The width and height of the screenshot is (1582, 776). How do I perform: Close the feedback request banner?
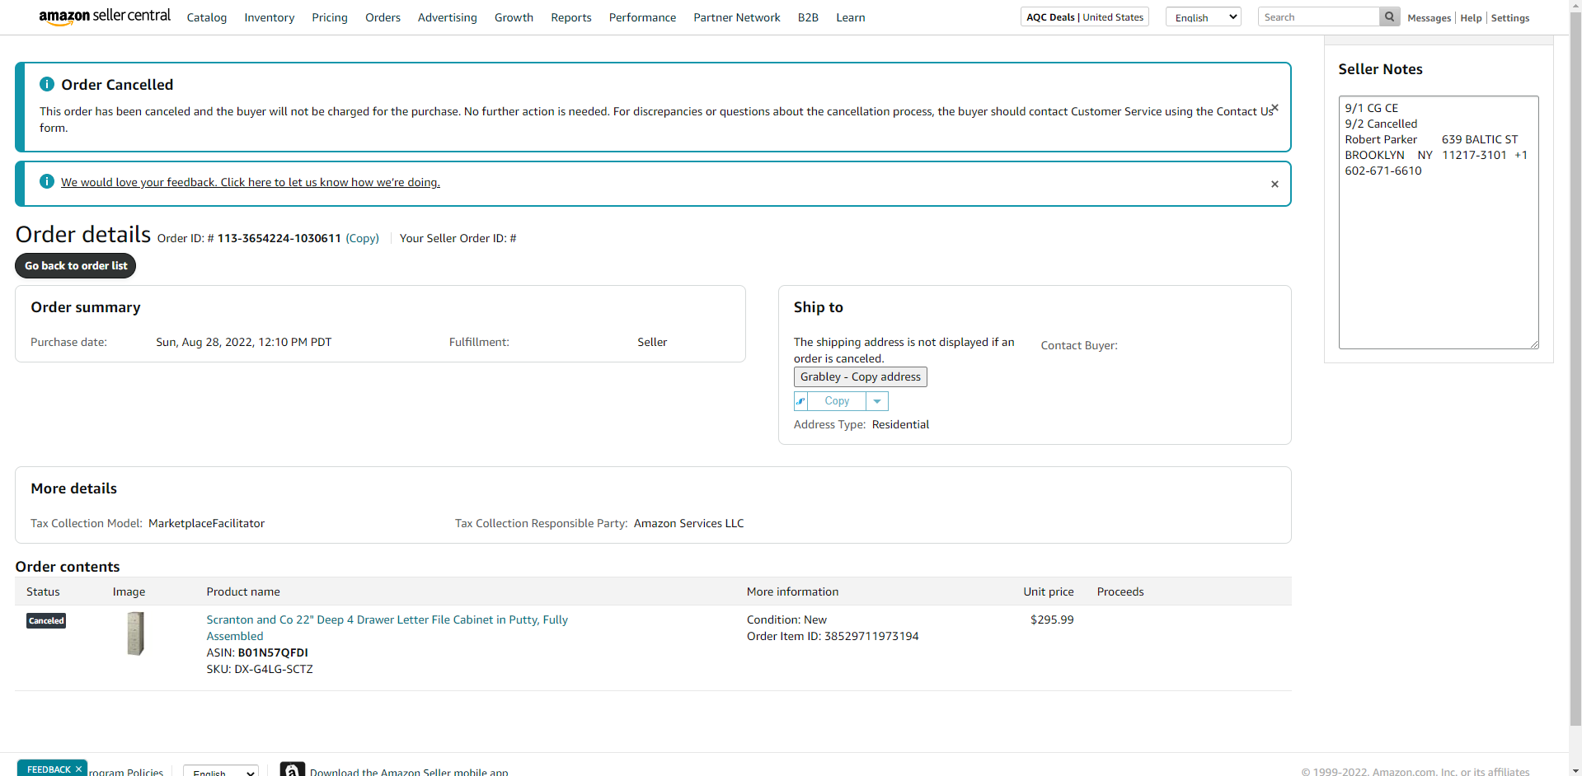(1275, 184)
